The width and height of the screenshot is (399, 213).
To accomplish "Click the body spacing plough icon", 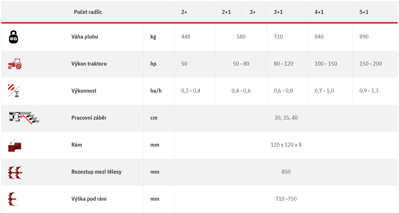I will [x=15, y=172].
